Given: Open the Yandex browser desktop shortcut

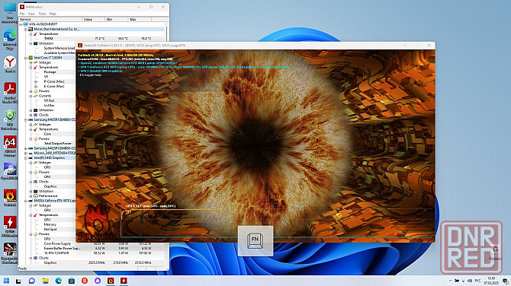Looking at the screenshot, I should pos(10,65).
